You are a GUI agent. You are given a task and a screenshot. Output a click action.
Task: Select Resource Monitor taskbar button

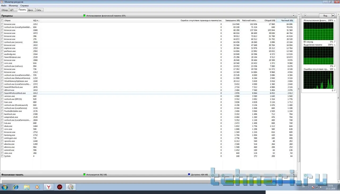[71, 187]
